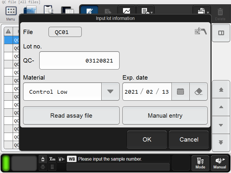Click the QC- lot number input field

click(x=79, y=61)
